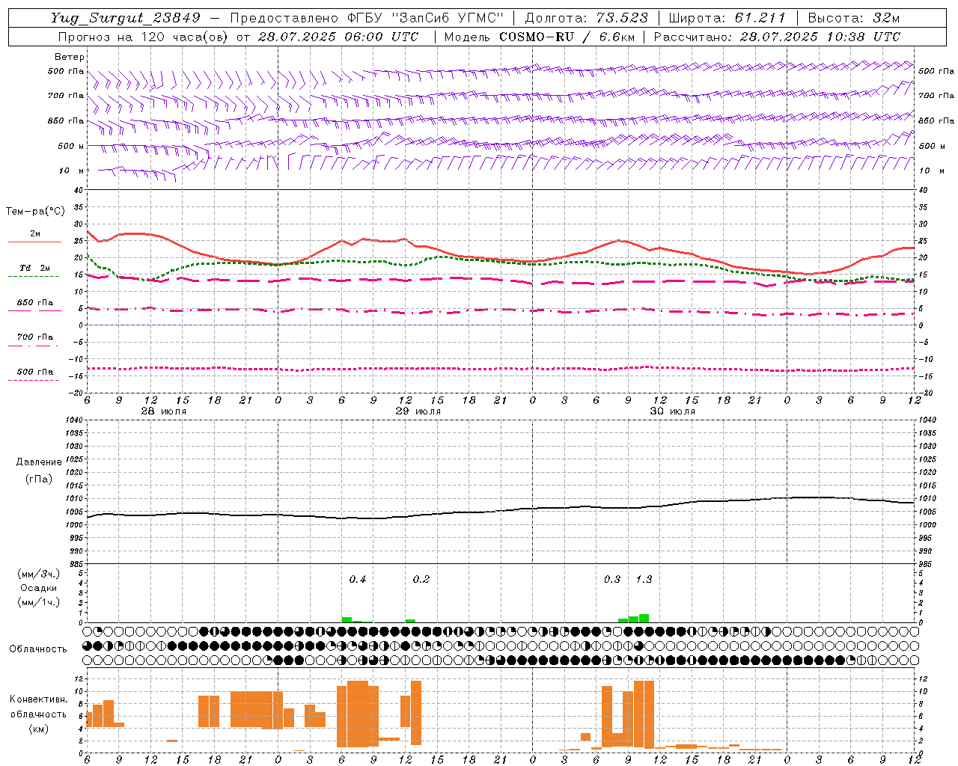Click the 1.3 precipitation amount
This screenshot has width=958, height=766.
pos(644,580)
